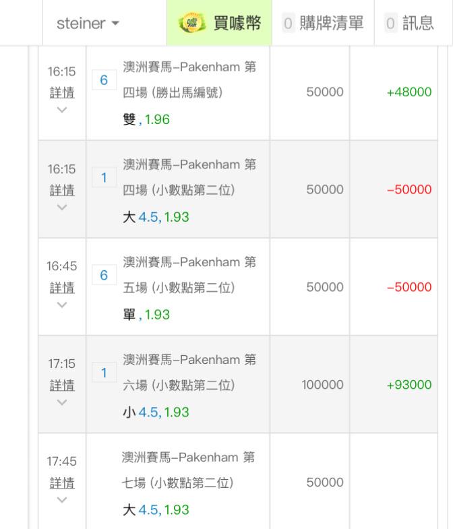Open 詳情 link for the 17:45 bet
The height and width of the screenshot is (529, 453).
(x=62, y=483)
